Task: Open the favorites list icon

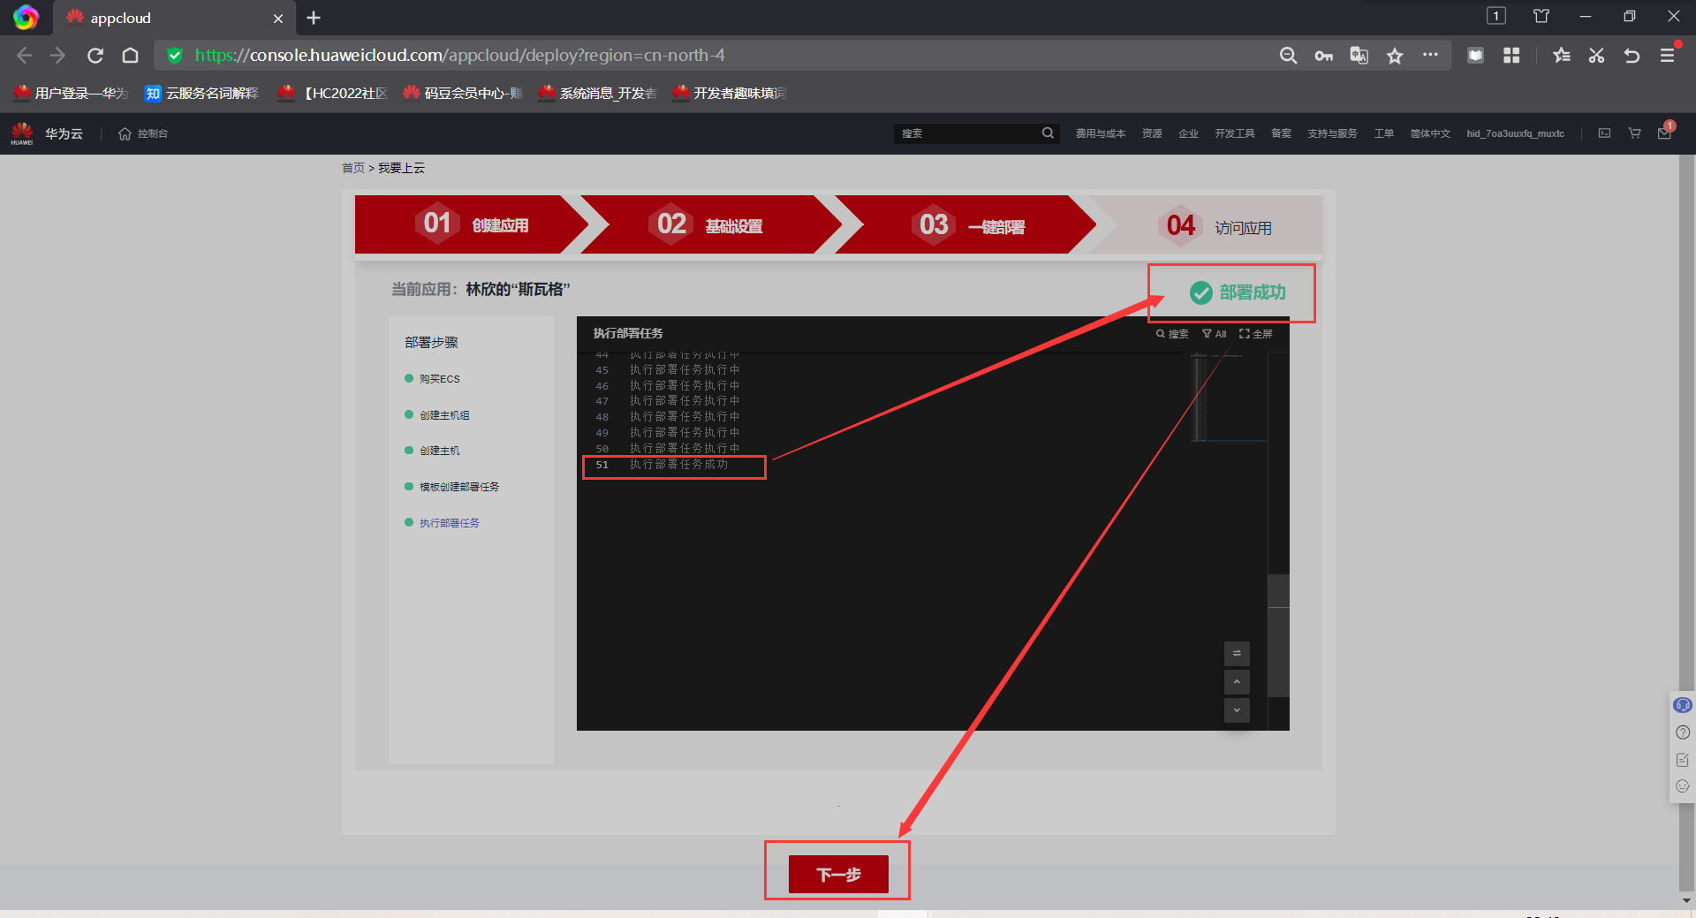Action: coord(1561,56)
